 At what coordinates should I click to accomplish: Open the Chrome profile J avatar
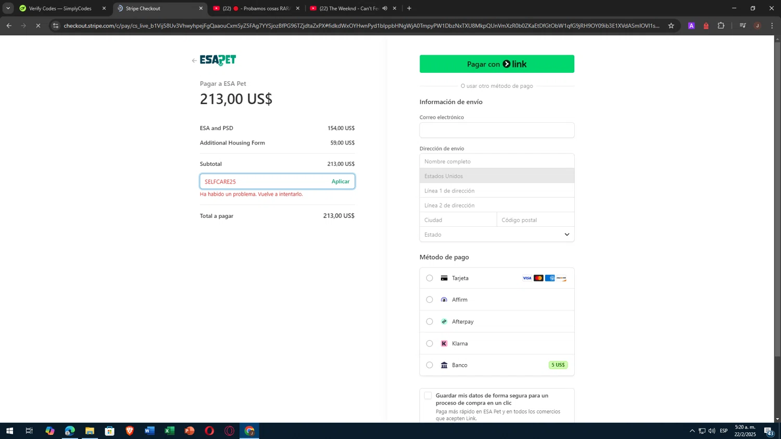[757, 25]
